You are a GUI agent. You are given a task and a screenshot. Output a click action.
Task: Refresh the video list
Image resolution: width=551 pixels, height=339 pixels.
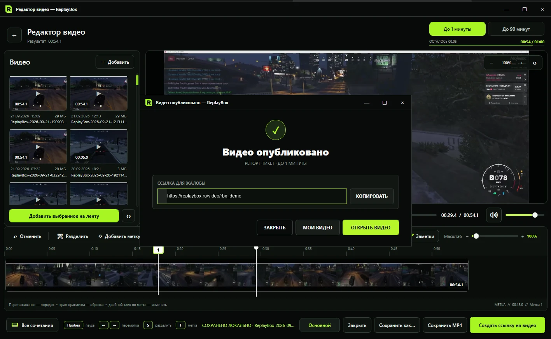pyautogui.click(x=128, y=216)
